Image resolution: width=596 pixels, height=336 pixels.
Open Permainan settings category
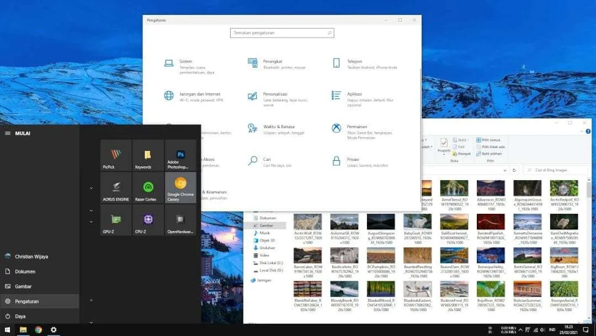[x=362, y=132]
